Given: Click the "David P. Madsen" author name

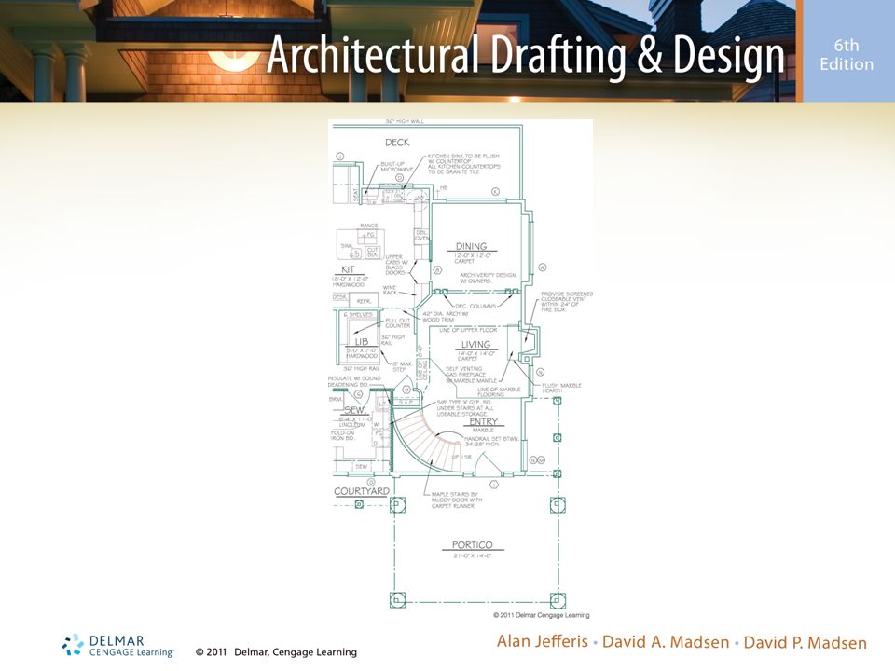Looking at the screenshot, I should click(x=805, y=642).
